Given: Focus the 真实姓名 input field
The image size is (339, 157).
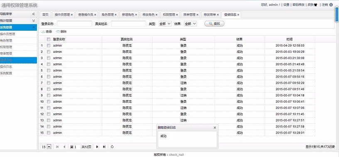Looking at the screenshot, I should [x=129, y=24].
